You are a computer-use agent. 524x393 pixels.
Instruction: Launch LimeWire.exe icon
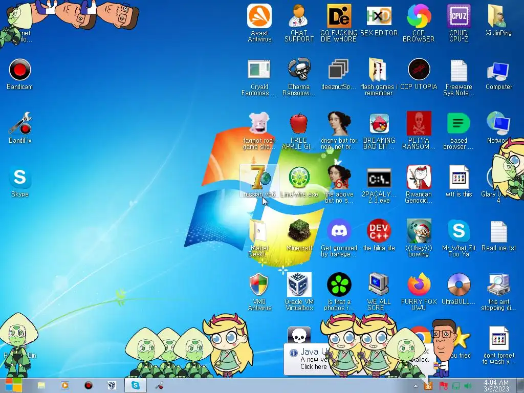click(x=299, y=181)
